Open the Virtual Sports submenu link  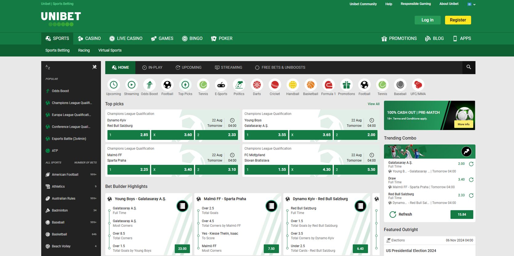(x=110, y=50)
